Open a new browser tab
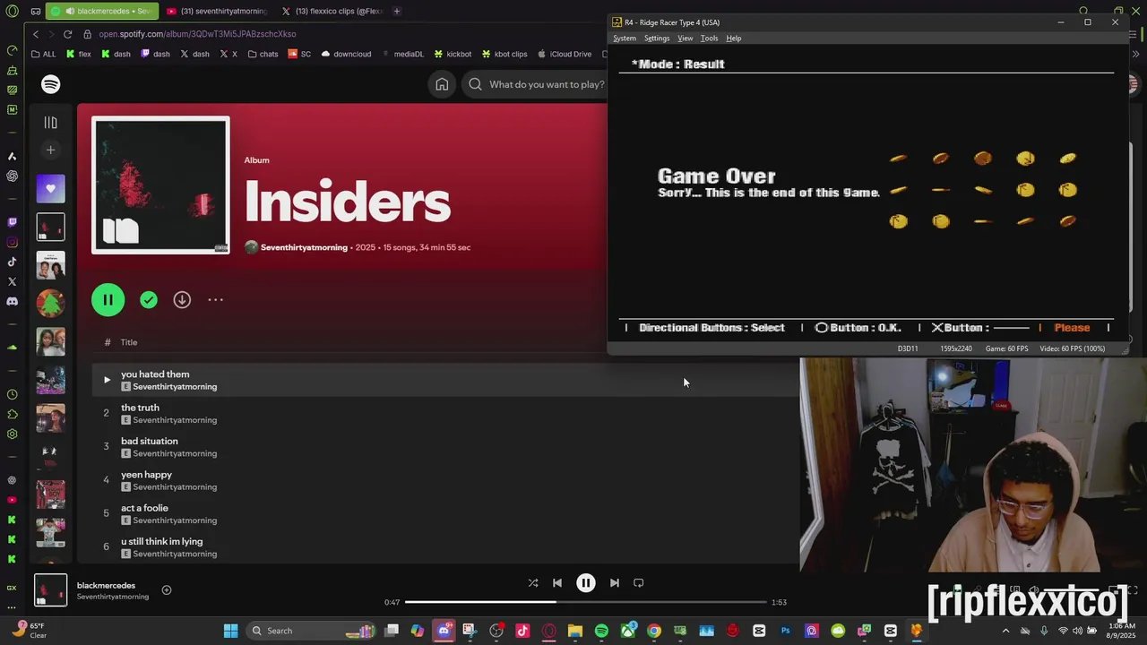Image resolution: width=1147 pixels, height=645 pixels. 397,11
